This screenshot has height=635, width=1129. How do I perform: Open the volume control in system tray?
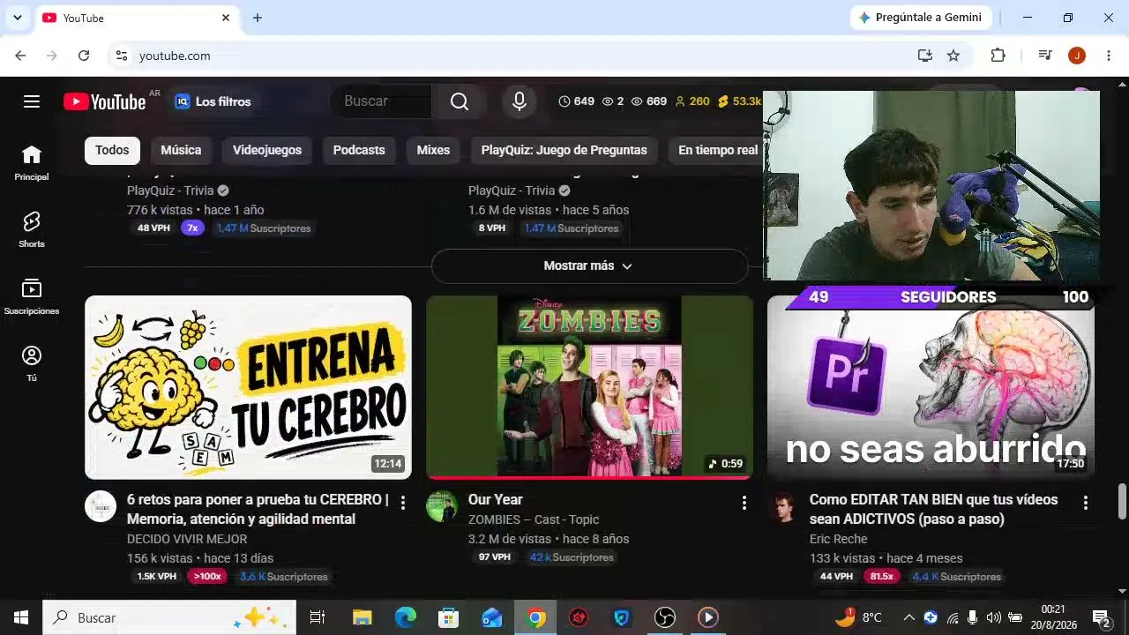point(994,618)
